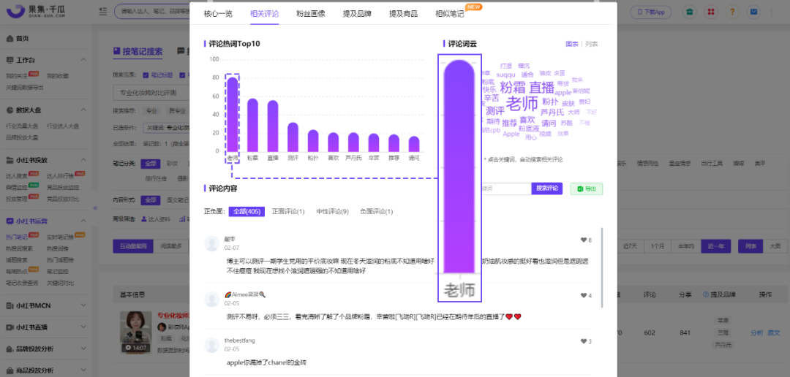The image size is (790, 377).
Task: Click the 直播 word in word cloud
Action: click(x=541, y=87)
